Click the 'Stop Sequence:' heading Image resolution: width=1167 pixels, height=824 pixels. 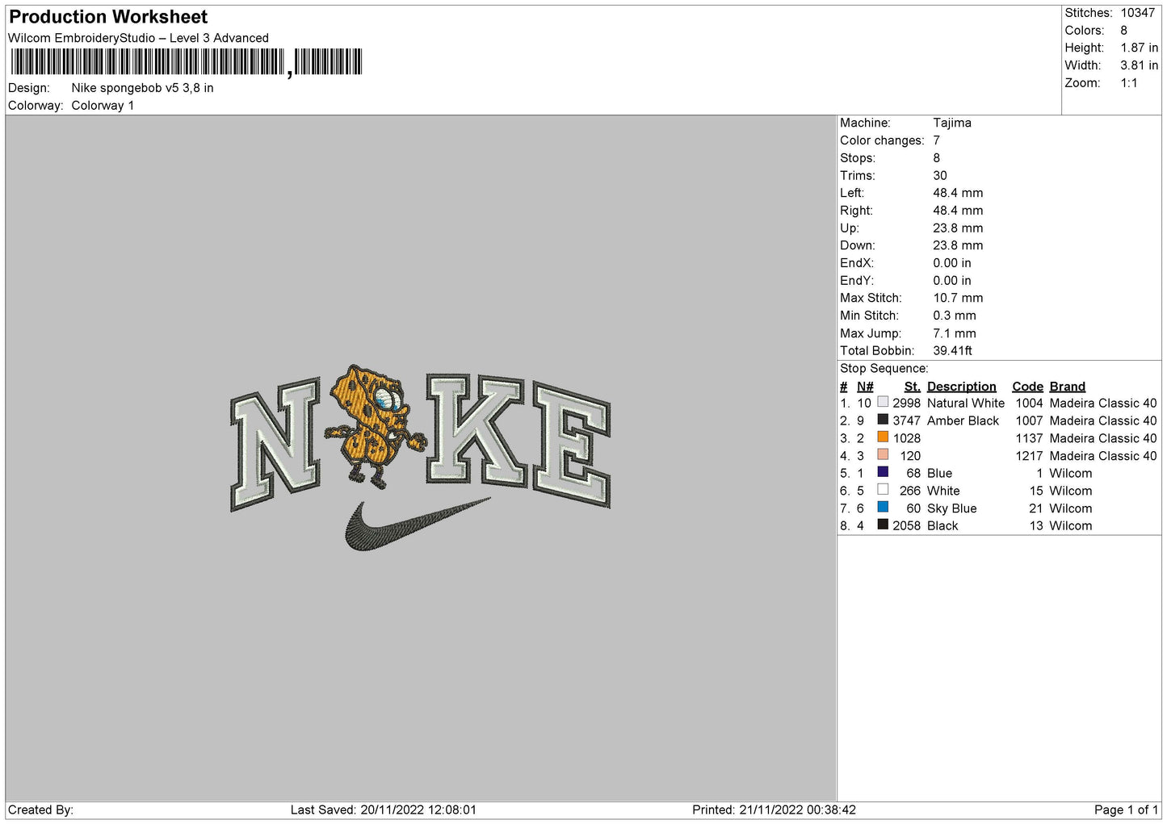tap(884, 369)
